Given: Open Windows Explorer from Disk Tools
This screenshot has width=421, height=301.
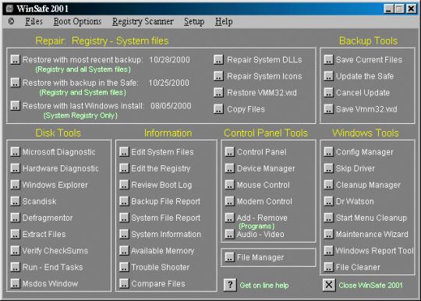Looking at the screenshot, I should 16,185.
